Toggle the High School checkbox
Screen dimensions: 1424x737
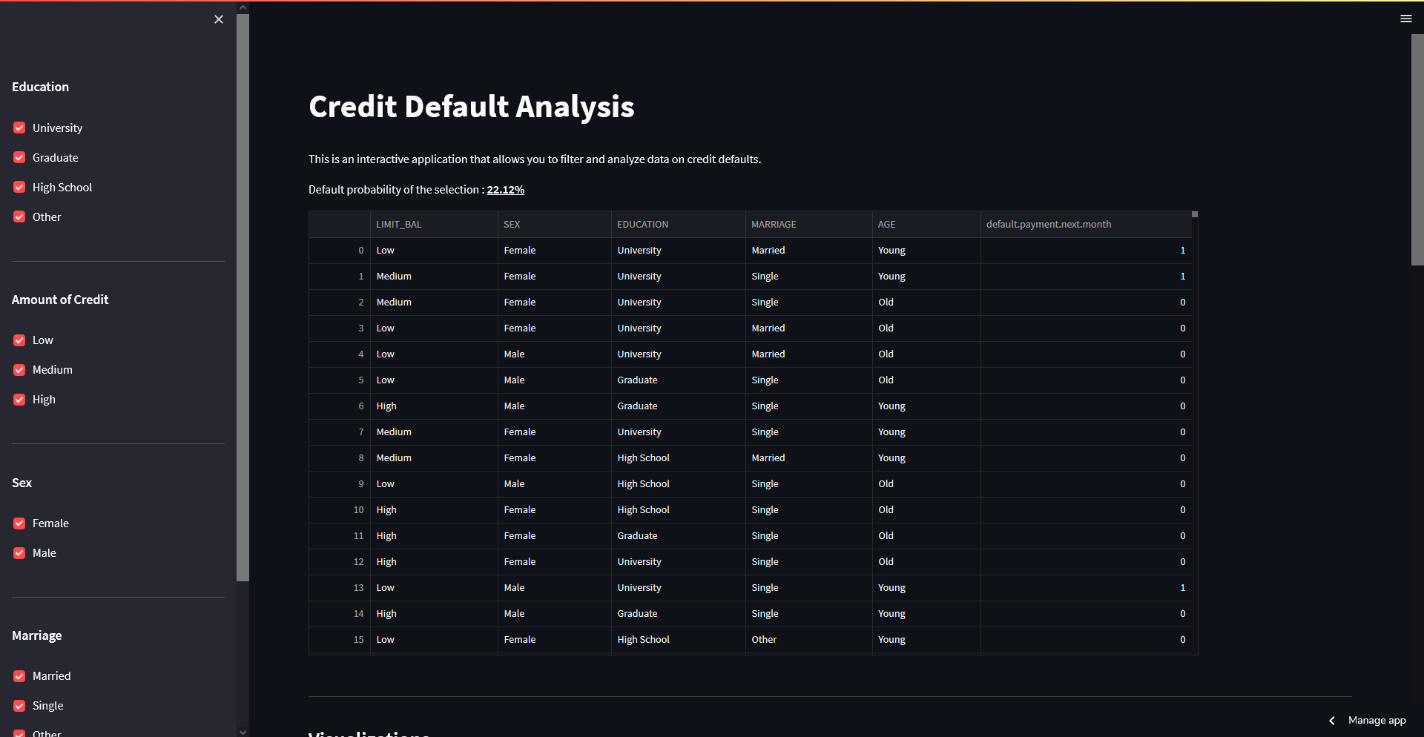(19, 187)
